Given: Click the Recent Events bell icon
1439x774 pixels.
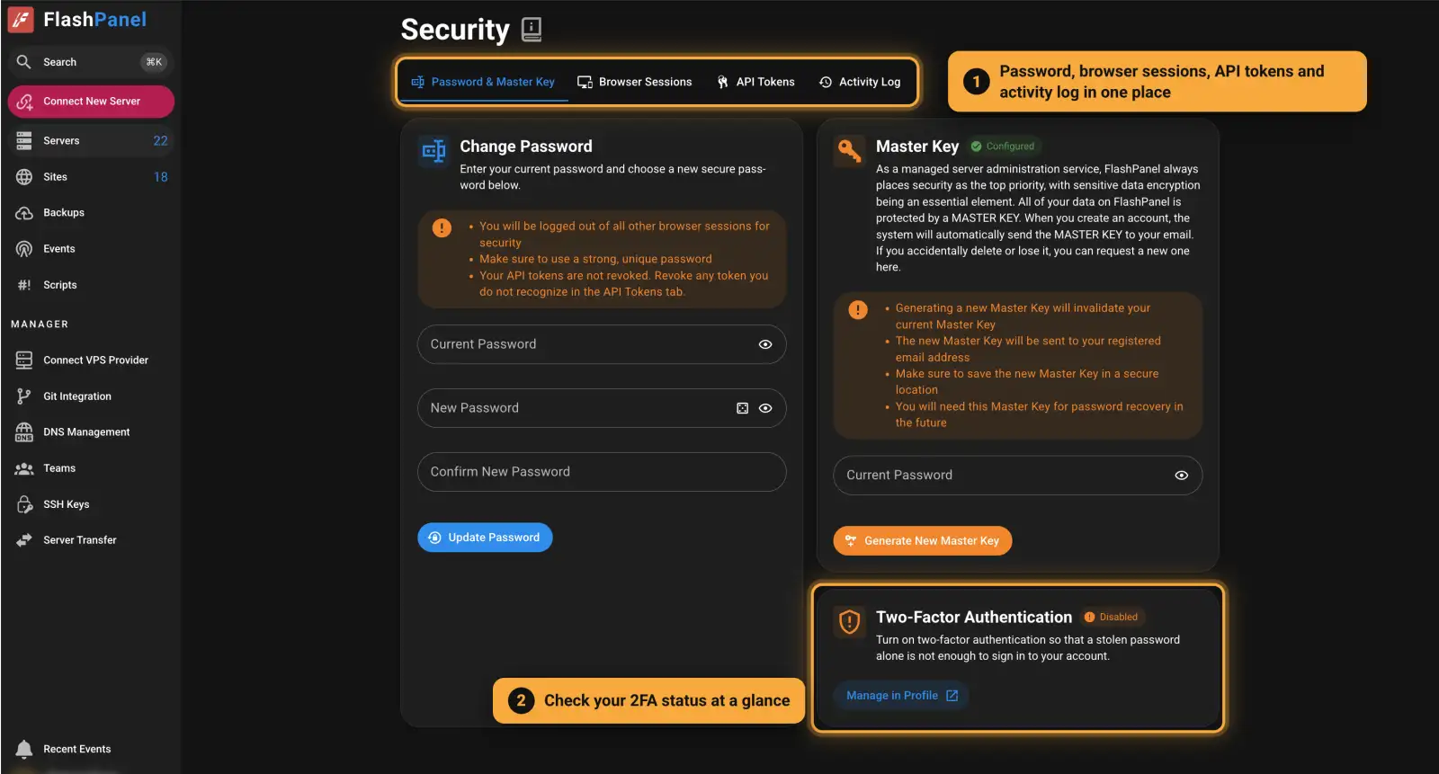Looking at the screenshot, I should [24, 749].
